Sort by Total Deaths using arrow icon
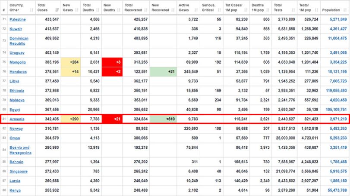Screen dimensions: 350x196 pyautogui.click(x=98, y=10)
